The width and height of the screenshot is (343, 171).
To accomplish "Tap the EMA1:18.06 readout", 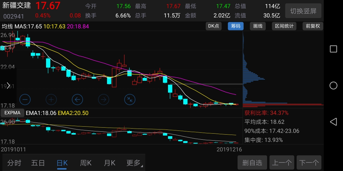I will click(41, 113).
